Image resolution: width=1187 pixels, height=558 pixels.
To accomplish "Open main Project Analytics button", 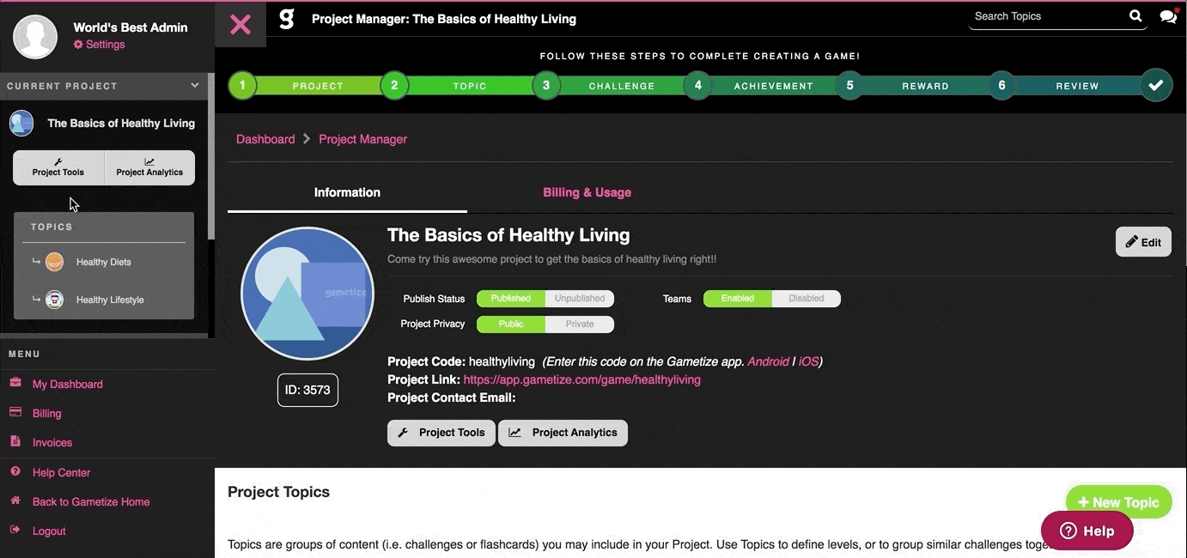I will [563, 433].
